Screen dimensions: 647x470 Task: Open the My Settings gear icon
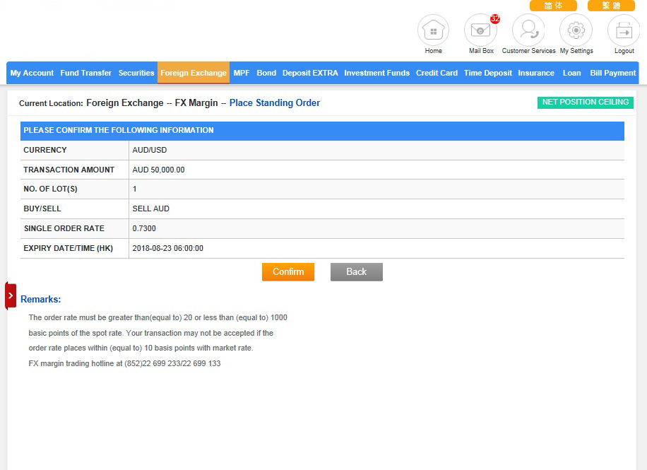tap(576, 31)
